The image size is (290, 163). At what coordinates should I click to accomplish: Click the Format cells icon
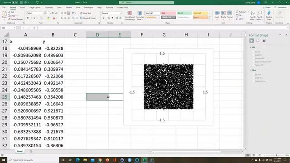point(230,13)
